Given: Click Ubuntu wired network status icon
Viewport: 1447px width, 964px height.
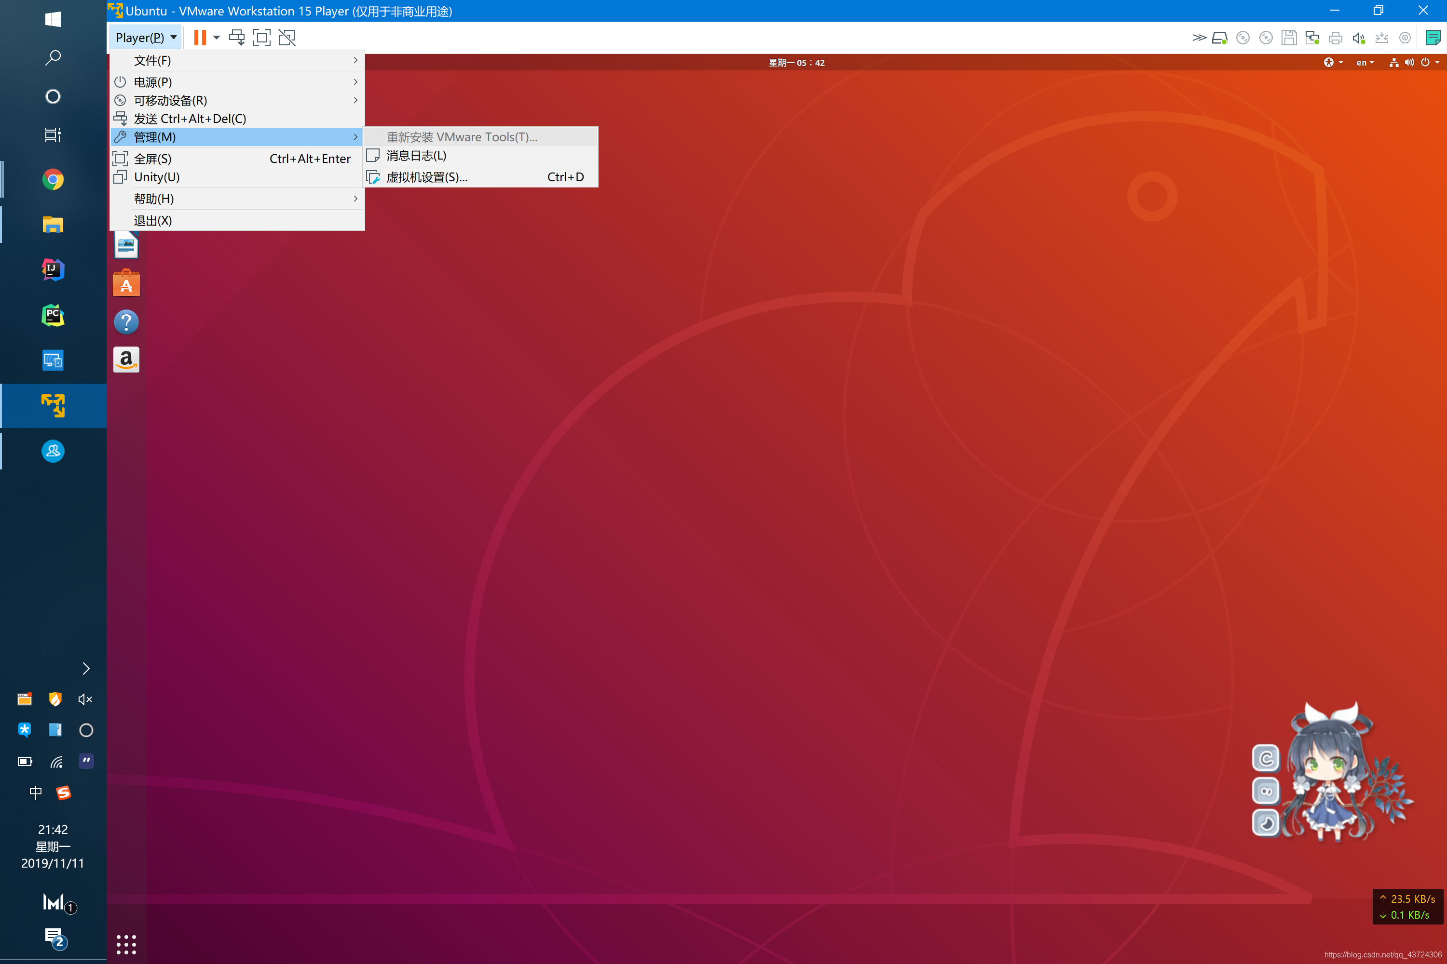Looking at the screenshot, I should [1394, 62].
